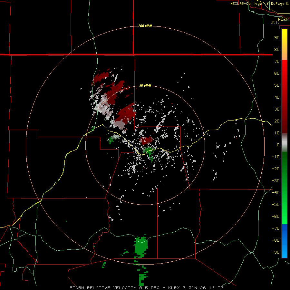Click the -70 value on the velocity scale
The image size is (290, 290).
pyautogui.click(x=275, y=228)
